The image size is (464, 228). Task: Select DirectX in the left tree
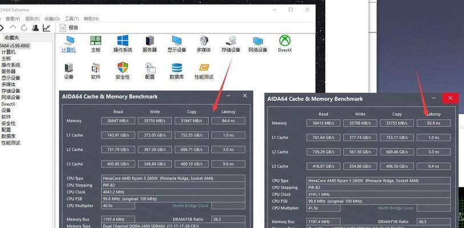pos(8,104)
